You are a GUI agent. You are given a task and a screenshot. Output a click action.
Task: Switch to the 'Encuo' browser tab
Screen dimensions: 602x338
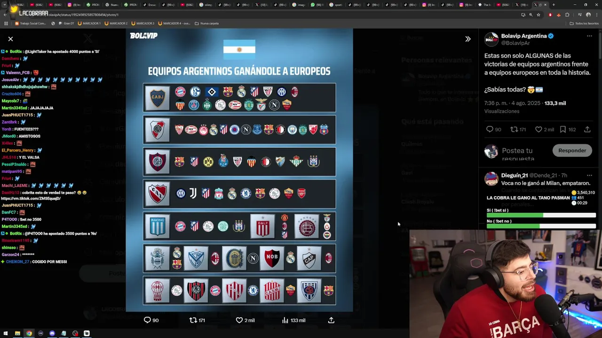click(x=150, y=5)
